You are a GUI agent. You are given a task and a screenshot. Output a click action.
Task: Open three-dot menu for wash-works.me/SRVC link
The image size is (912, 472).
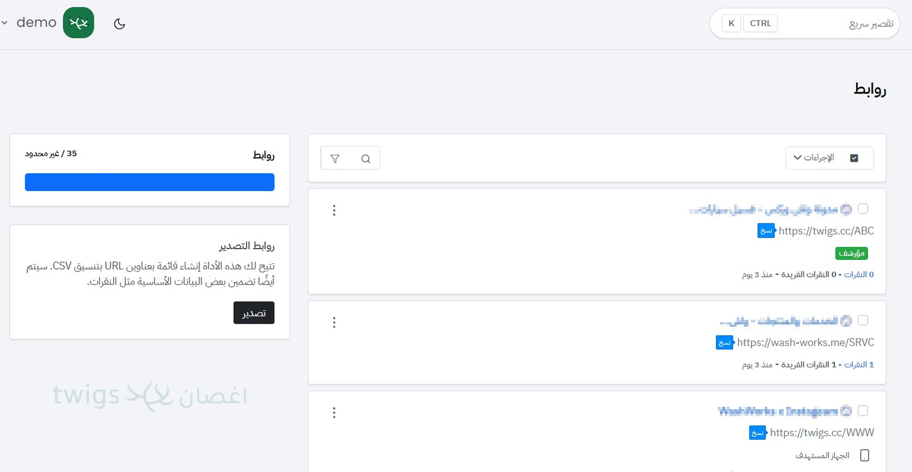[334, 323]
